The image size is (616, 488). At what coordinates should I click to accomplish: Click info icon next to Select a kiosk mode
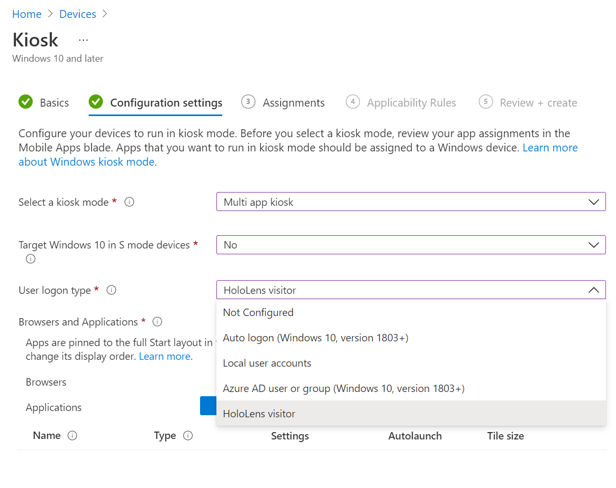(129, 202)
